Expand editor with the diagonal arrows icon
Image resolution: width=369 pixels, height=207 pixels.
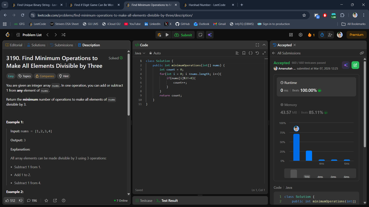[x=264, y=53]
